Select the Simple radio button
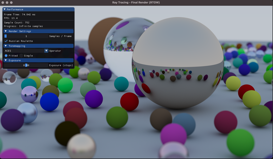The height and width of the screenshot is (159, 273). pyautogui.click(x=21, y=55)
